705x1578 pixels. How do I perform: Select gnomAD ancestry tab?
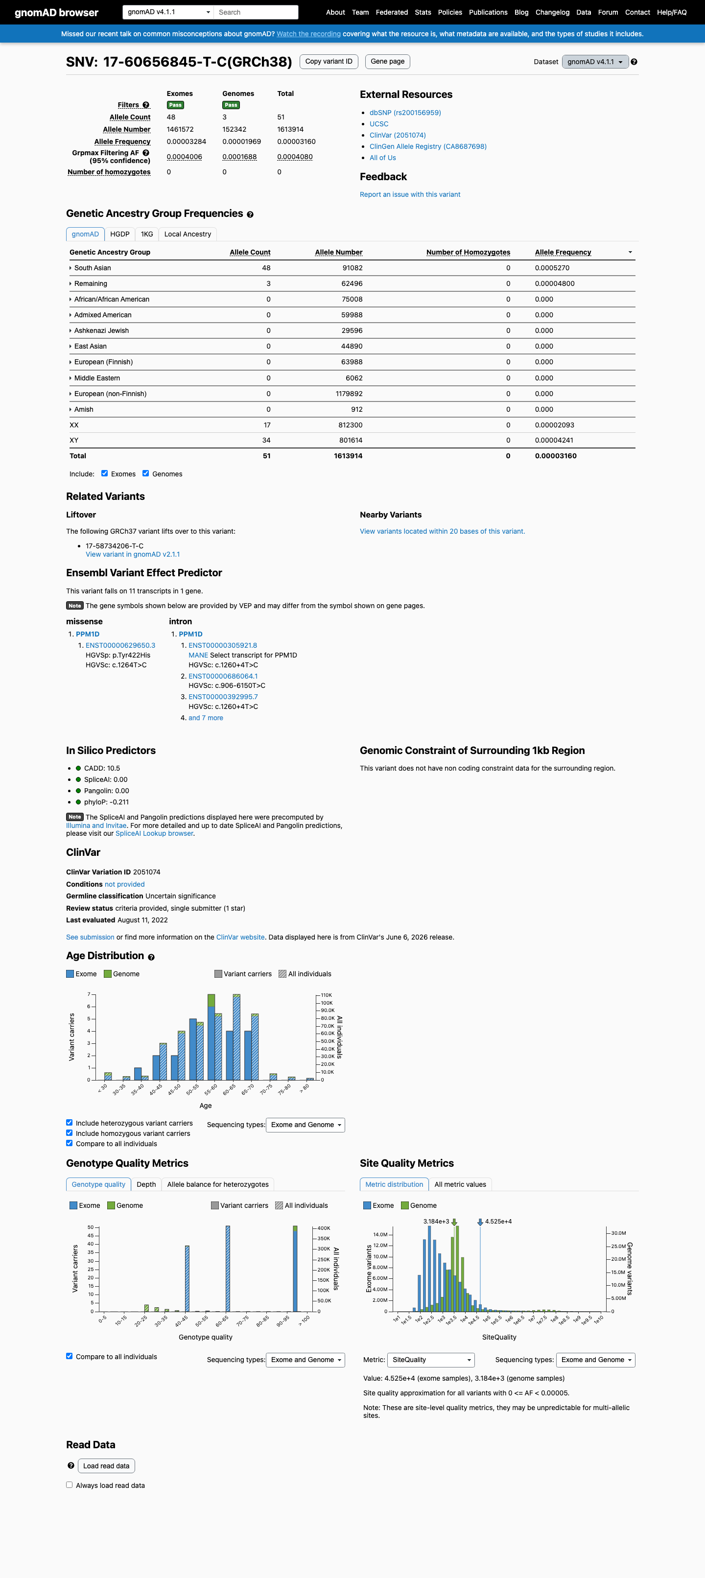(x=85, y=235)
